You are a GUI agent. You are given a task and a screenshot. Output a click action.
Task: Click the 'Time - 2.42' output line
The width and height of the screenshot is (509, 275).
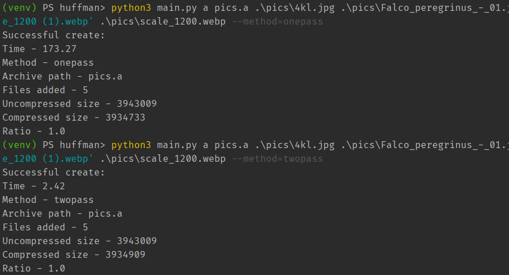tap(34, 186)
